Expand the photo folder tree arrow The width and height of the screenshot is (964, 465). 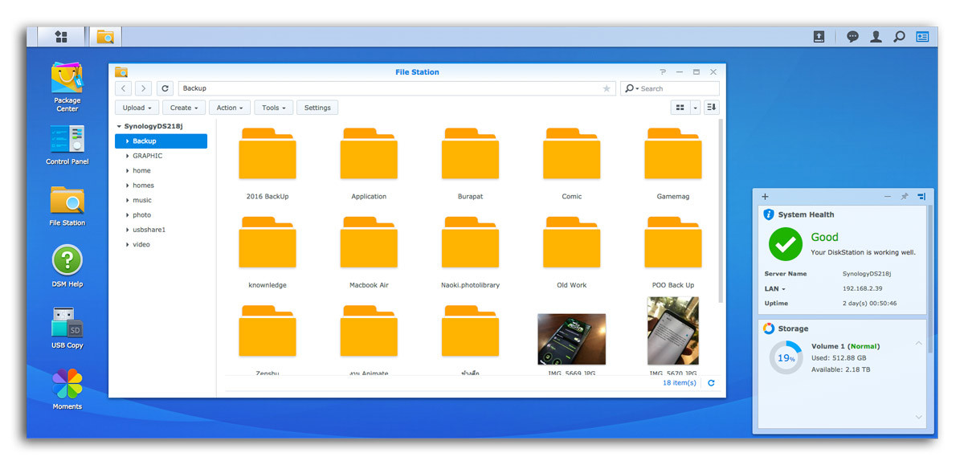click(127, 215)
